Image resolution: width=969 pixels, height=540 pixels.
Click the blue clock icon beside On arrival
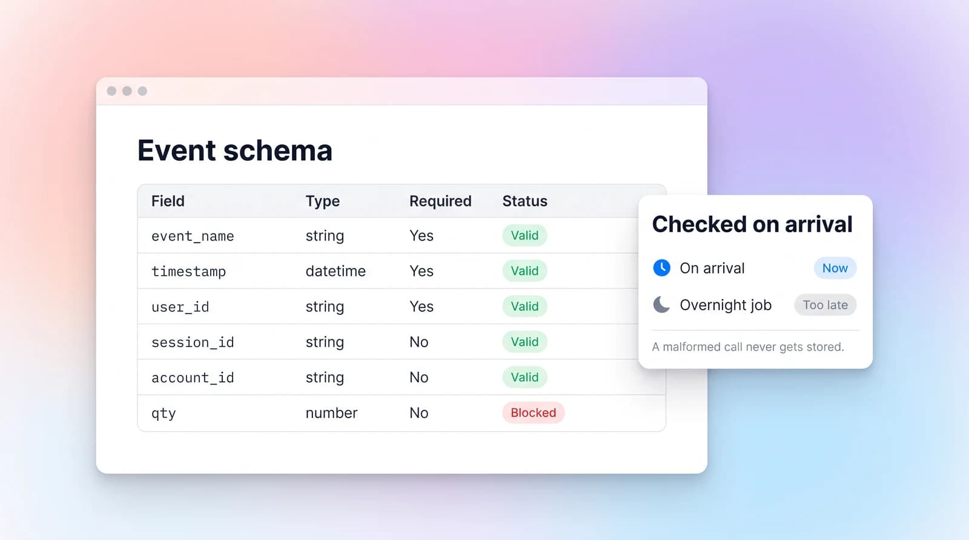(x=661, y=268)
